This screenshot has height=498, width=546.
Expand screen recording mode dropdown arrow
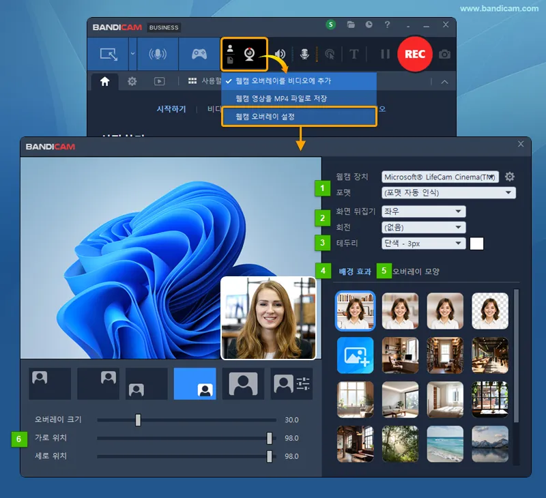(x=132, y=54)
